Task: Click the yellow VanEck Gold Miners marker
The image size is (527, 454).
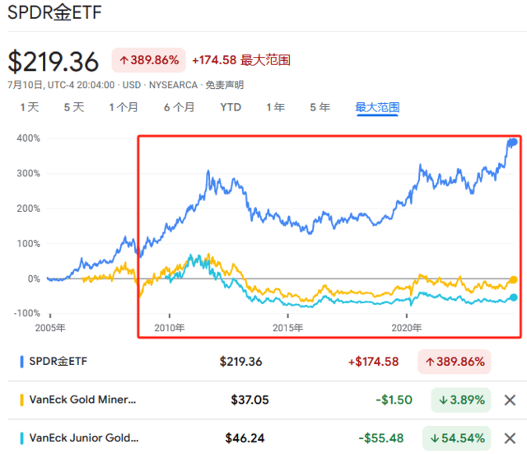Action: (x=21, y=400)
